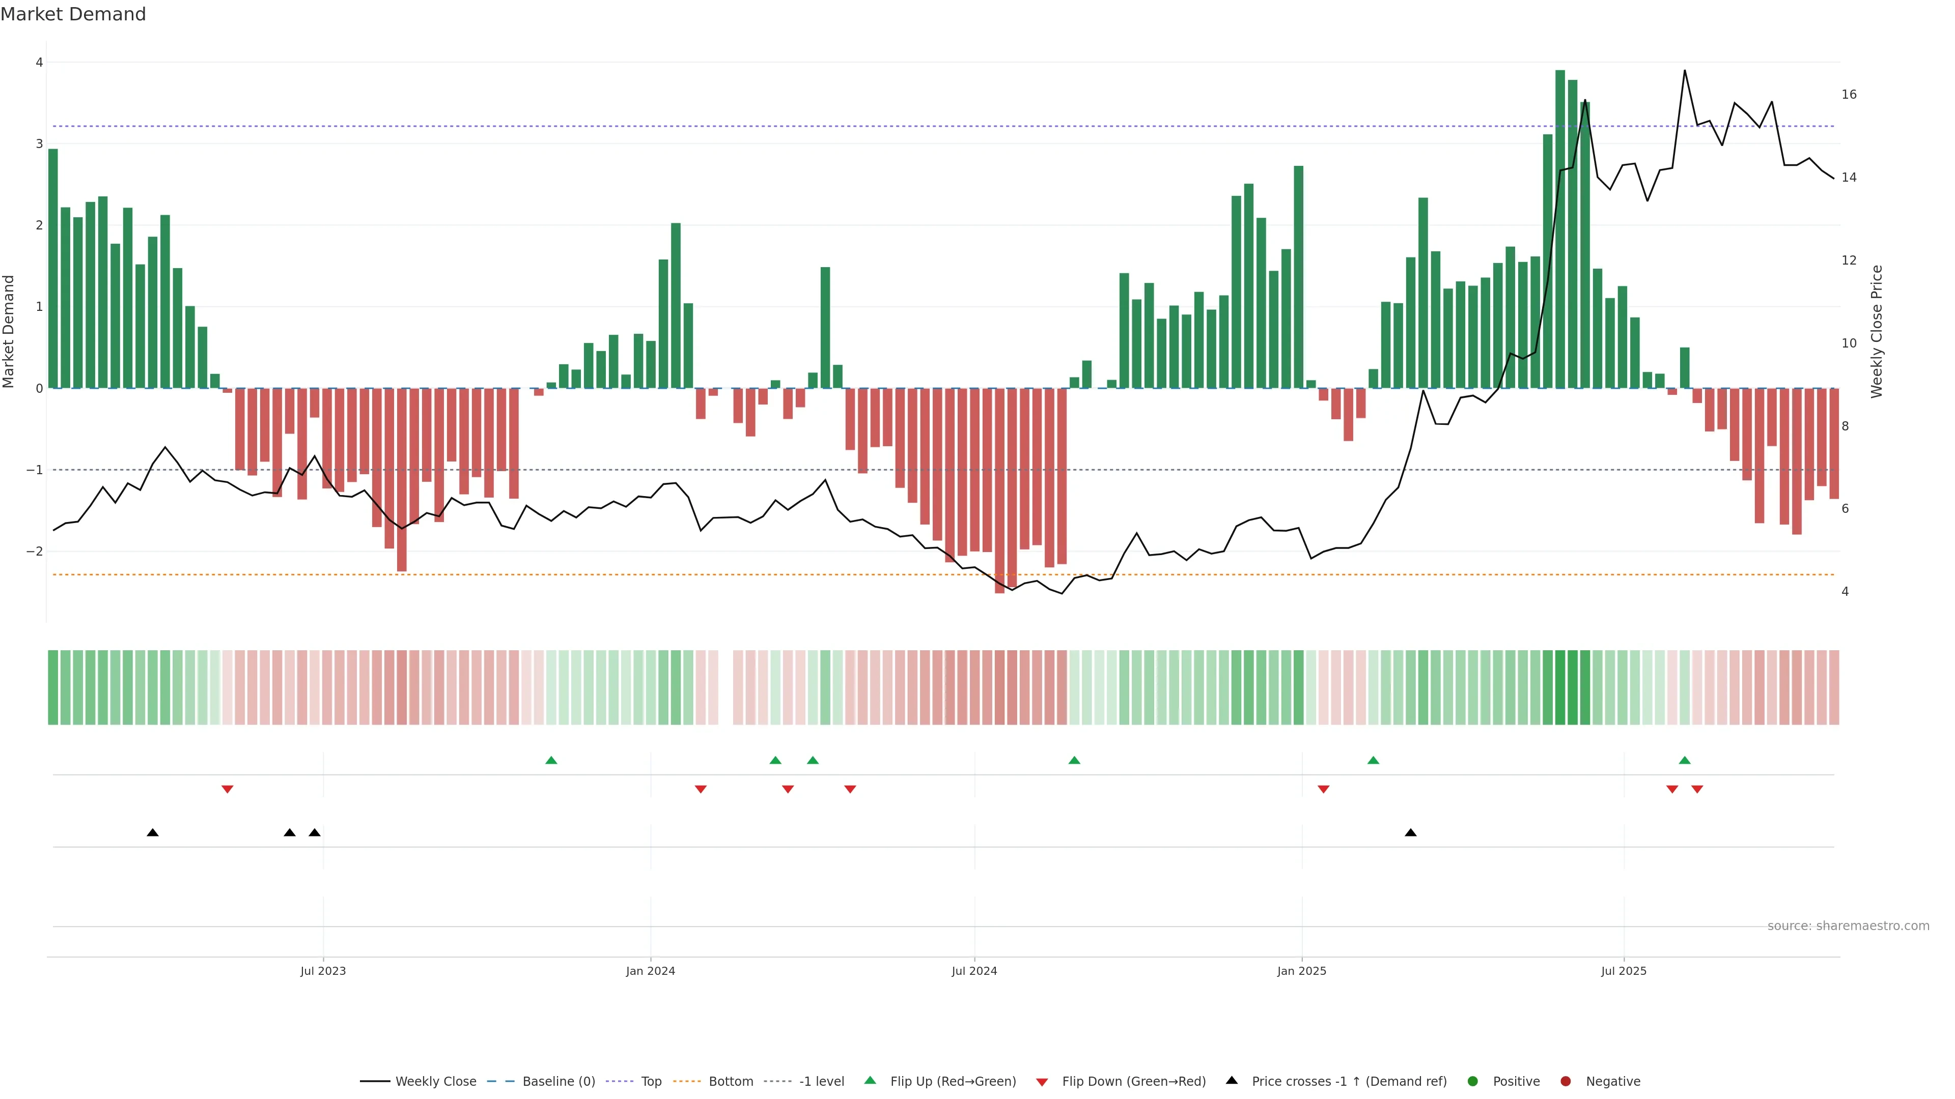Image resolution: width=1955 pixels, height=1099 pixels.
Task: Click the -1 level legend label
Action: point(821,1082)
